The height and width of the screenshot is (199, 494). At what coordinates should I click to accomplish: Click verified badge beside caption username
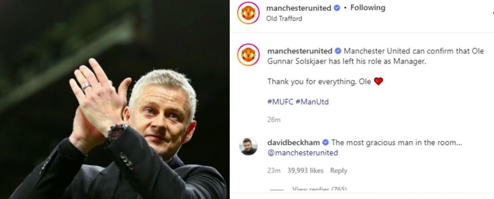pyautogui.click(x=338, y=51)
